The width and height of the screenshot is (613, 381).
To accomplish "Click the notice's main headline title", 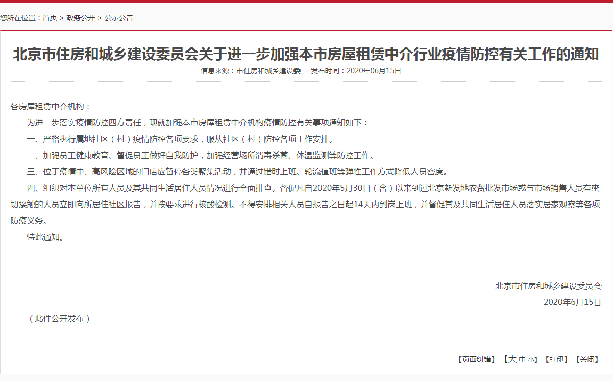I will [x=306, y=54].
